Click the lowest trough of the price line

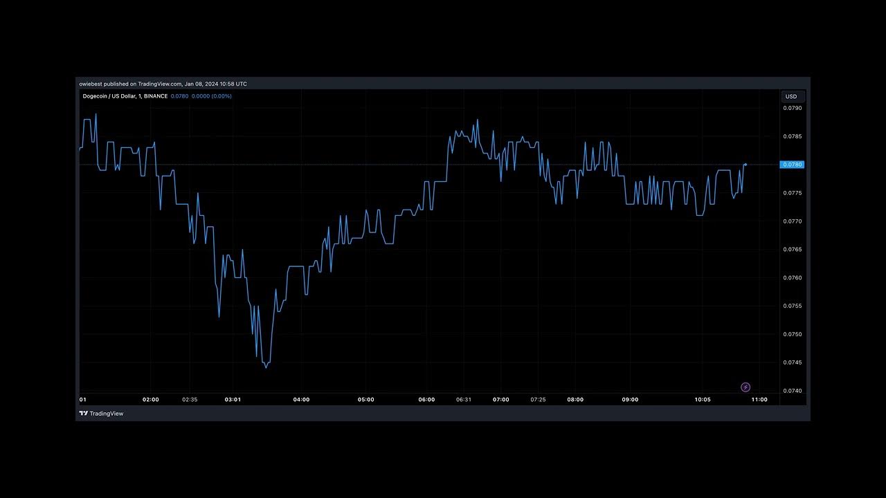[x=266, y=367]
